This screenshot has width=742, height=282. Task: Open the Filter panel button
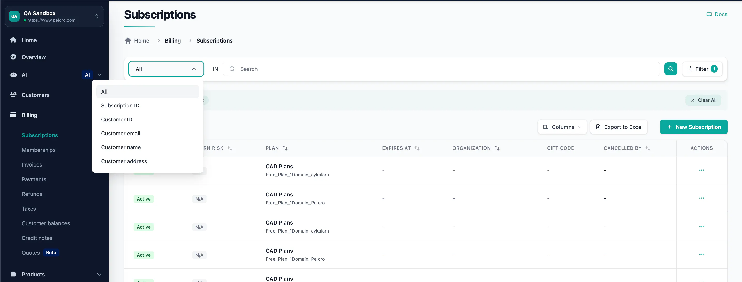point(702,69)
